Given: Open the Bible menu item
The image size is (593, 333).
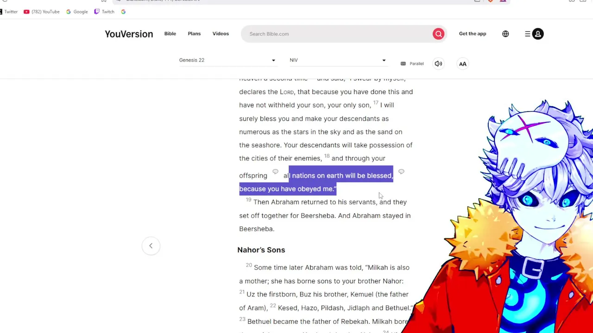Looking at the screenshot, I should pyautogui.click(x=170, y=33).
